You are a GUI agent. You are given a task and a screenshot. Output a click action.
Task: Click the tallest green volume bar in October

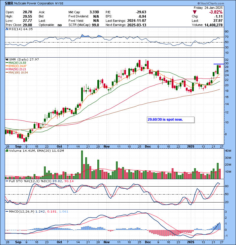pyautogui.click(x=82, y=164)
